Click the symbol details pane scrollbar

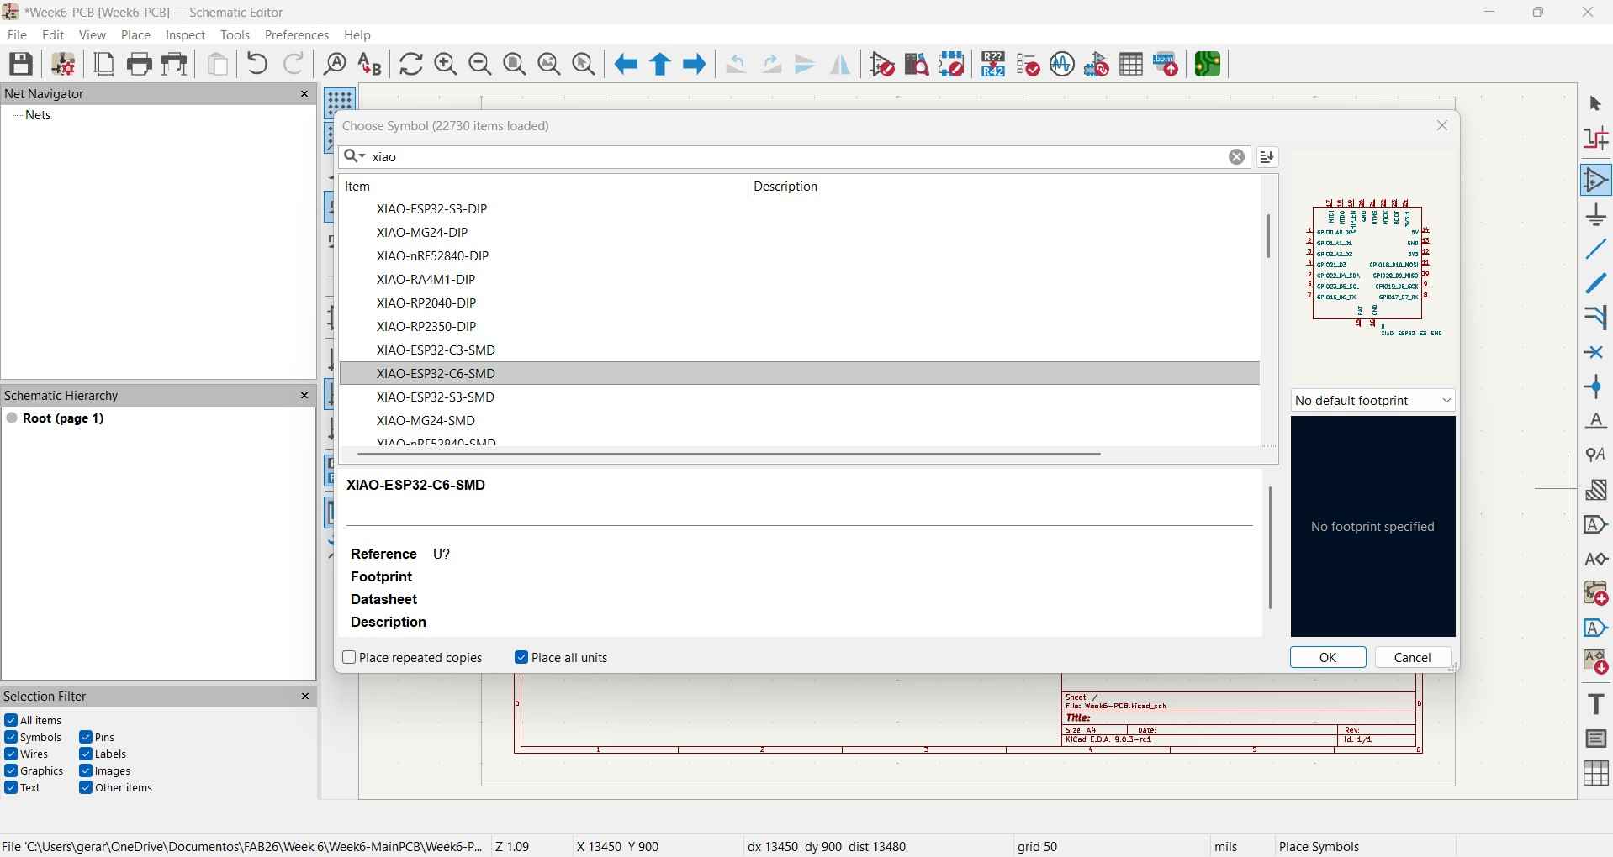(x=1271, y=549)
